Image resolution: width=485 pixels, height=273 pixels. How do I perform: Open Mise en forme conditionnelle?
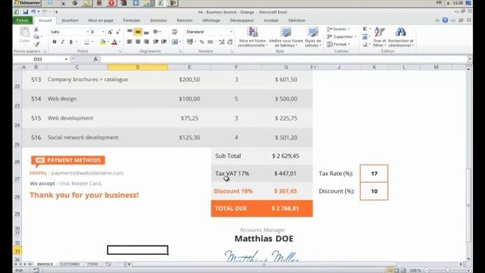[252, 37]
